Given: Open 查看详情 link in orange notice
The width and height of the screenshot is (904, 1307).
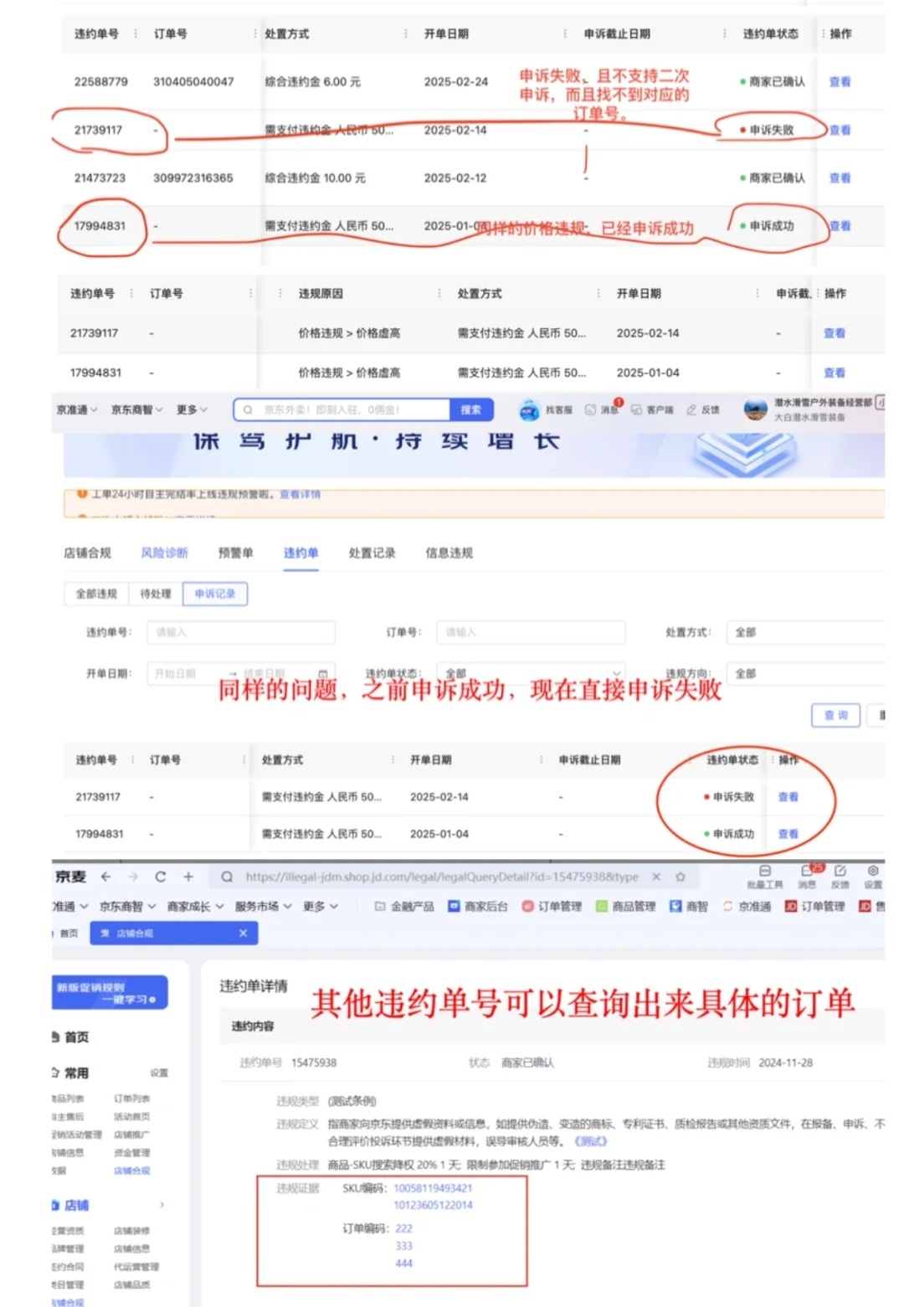Looking at the screenshot, I should pyautogui.click(x=300, y=494).
